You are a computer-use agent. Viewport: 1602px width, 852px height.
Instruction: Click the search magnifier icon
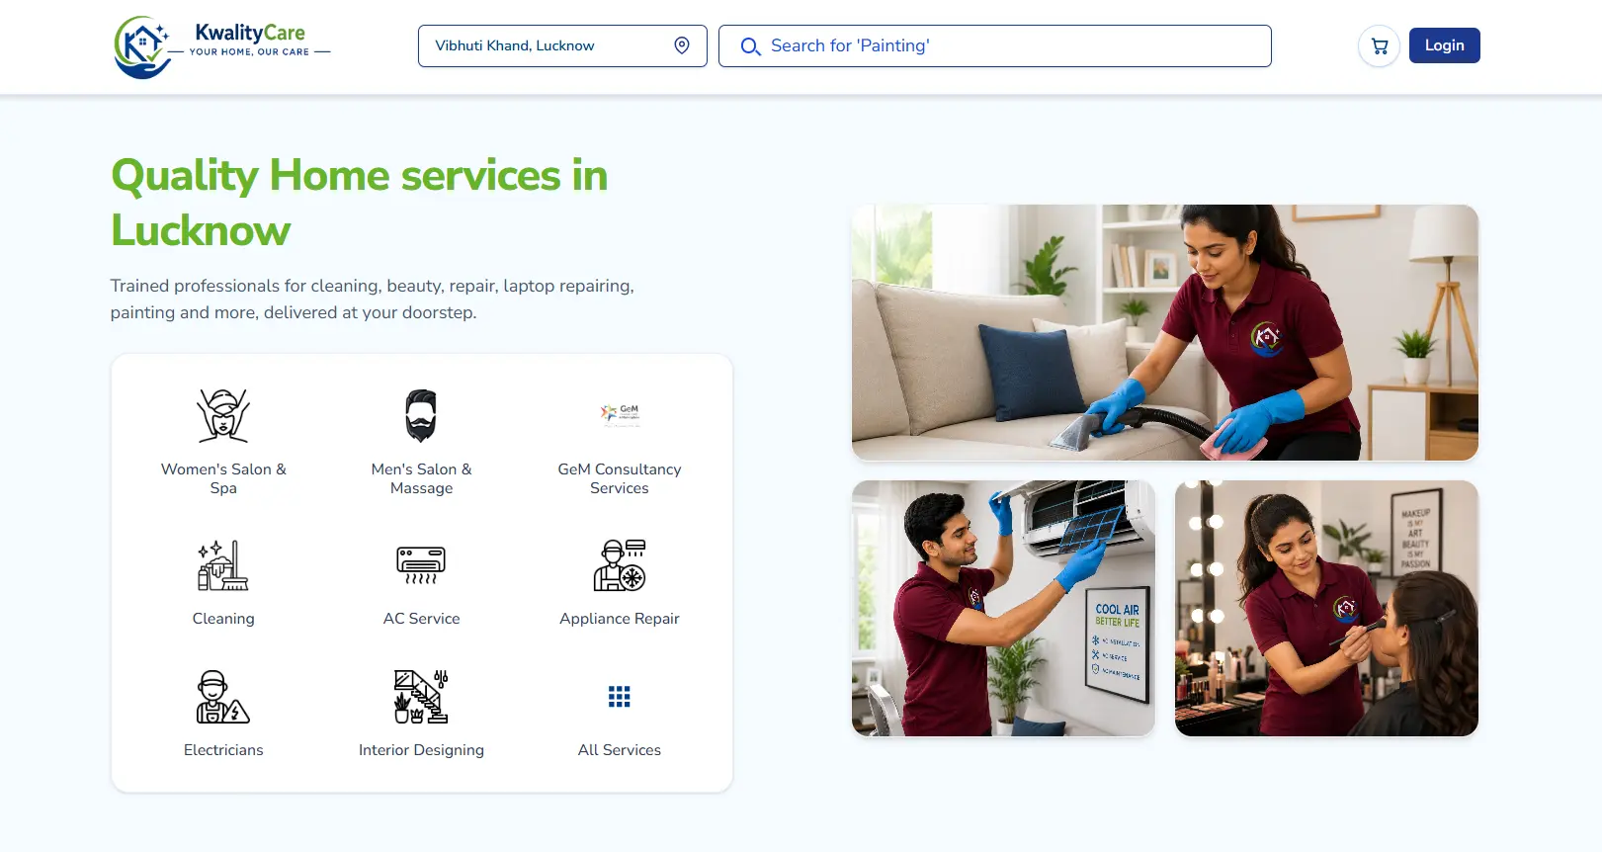(x=750, y=46)
